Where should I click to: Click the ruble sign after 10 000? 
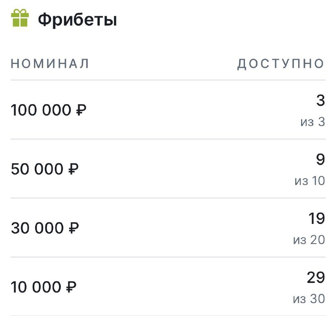[71, 288]
